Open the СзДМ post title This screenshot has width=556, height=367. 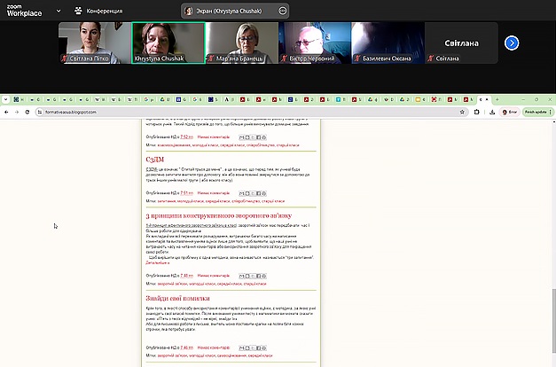point(156,158)
